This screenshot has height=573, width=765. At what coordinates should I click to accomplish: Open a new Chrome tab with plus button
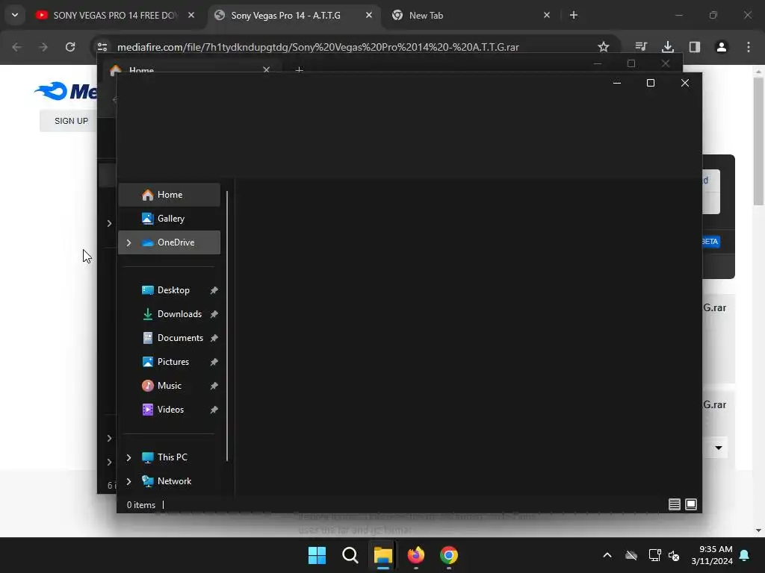point(574,15)
